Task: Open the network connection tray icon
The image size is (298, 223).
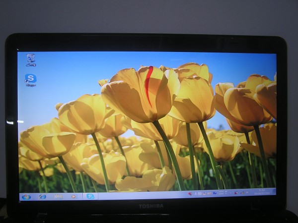Action: 242,193
